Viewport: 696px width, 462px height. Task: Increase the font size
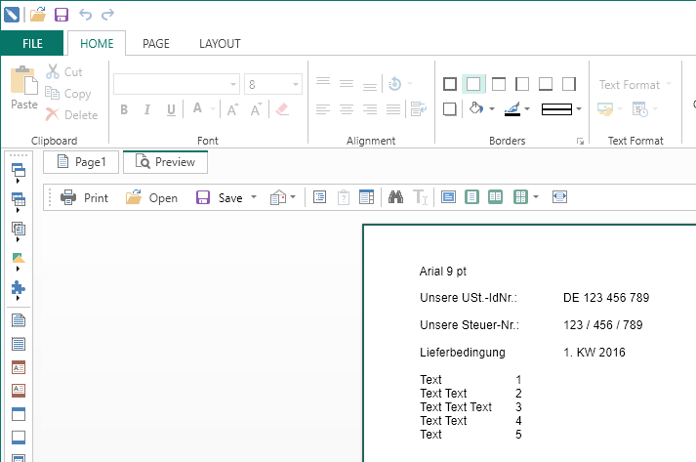pos(232,109)
